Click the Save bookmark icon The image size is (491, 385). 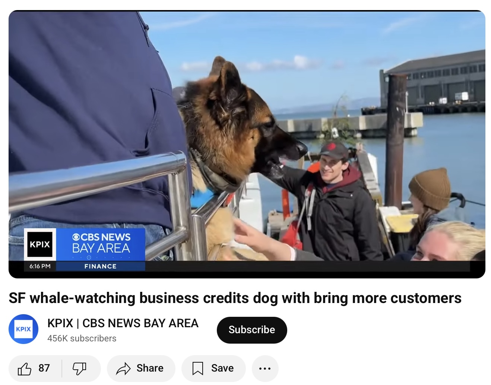(x=197, y=369)
